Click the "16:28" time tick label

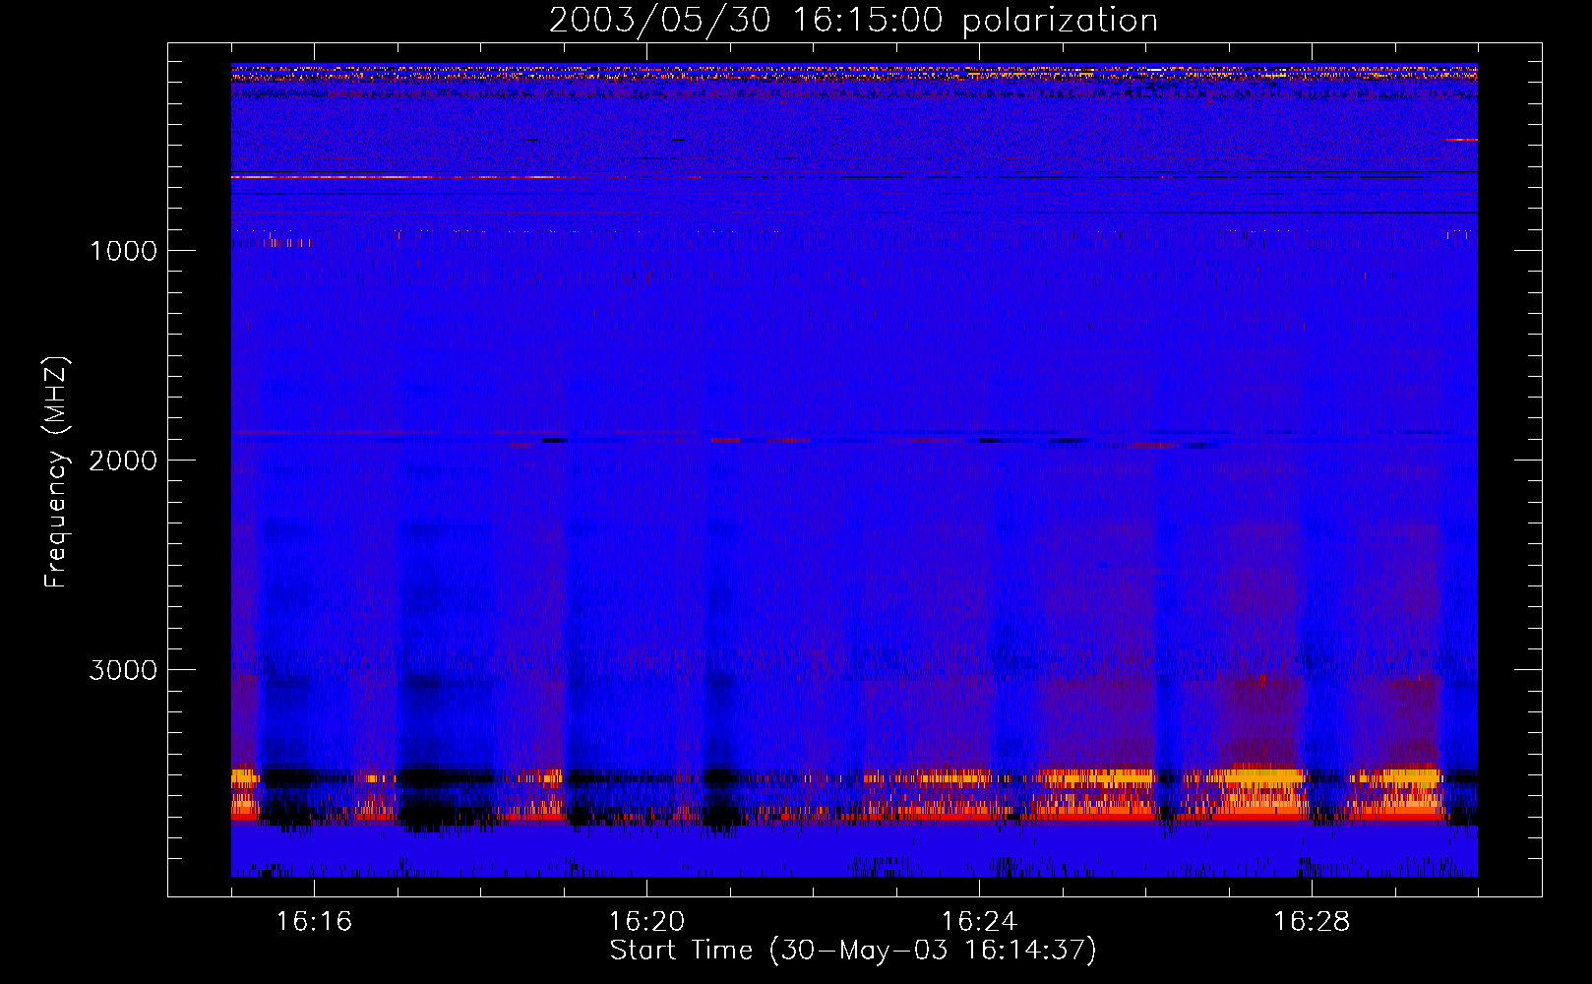(1312, 922)
